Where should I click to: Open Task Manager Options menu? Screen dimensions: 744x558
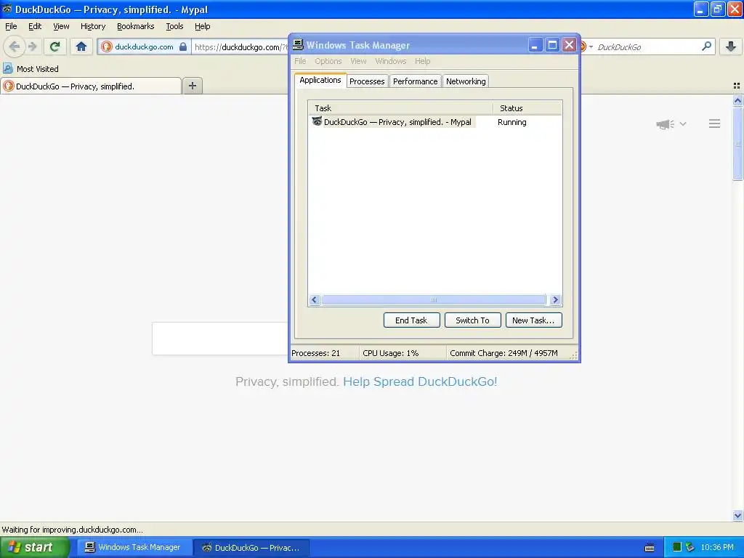click(x=328, y=61)
